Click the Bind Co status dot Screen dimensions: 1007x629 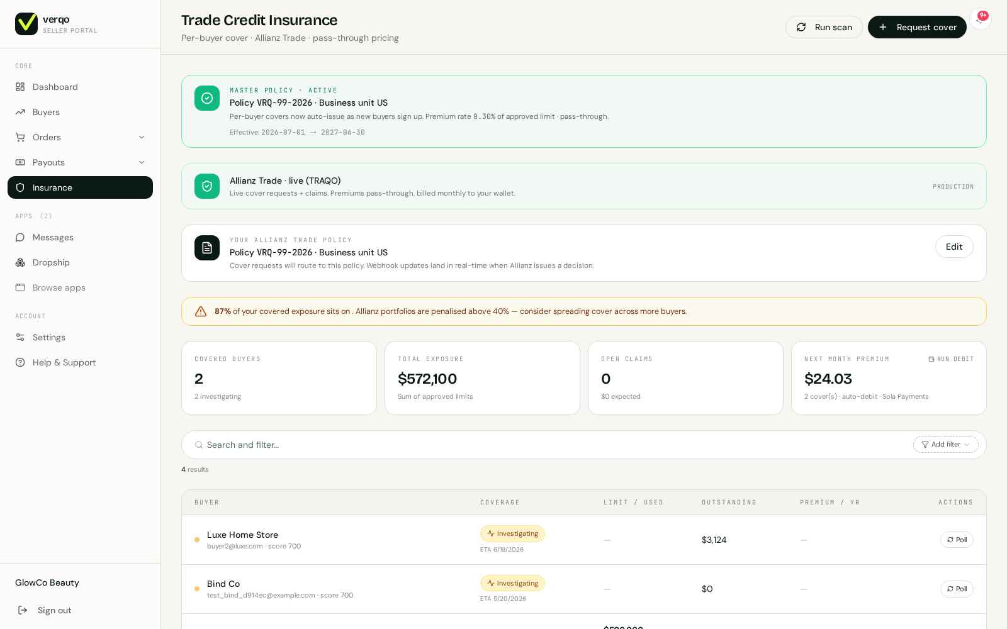click(x=197, y=589)
